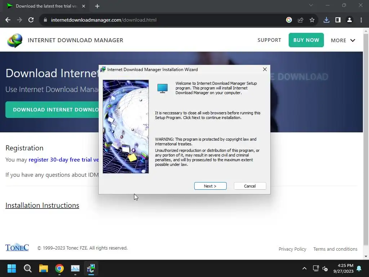The image size is (369, 277).
Task: Toggle Chrome side panel
Action: coord(338,20)
